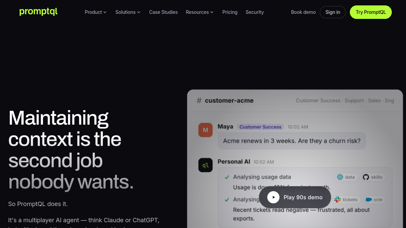Click the hash symbol before customer-acme
The height and width of the screenshot is (228, 406).
tap(199, 100)
